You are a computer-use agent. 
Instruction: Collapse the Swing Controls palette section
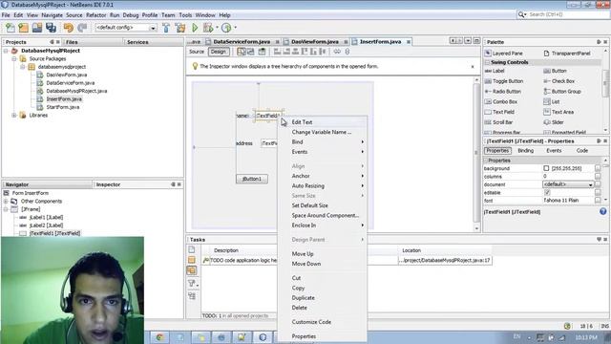click(488, 62)
